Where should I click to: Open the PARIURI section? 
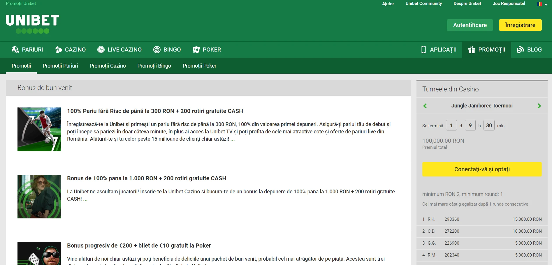[x=27, y=50]
